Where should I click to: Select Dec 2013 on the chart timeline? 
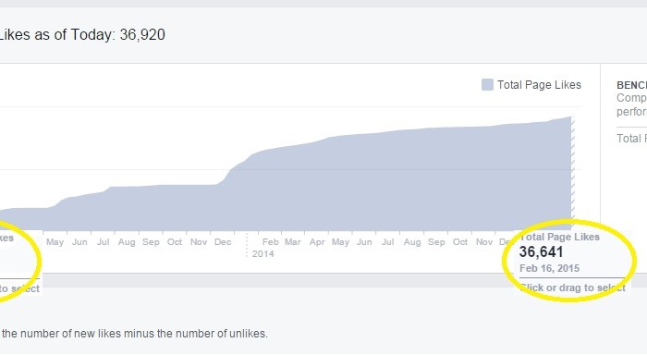(223, 242)
